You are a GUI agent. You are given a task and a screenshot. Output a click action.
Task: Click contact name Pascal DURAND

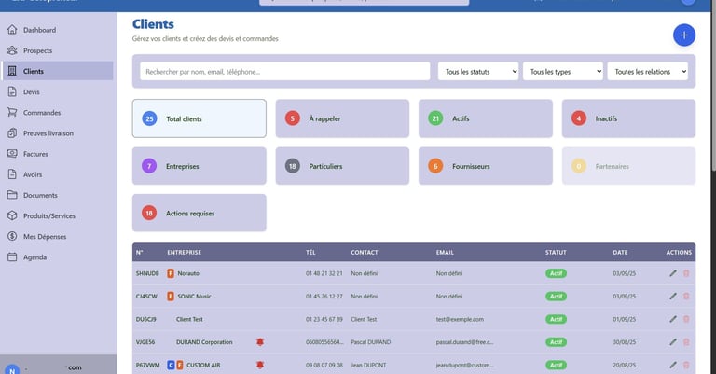[x=371, y=341]
